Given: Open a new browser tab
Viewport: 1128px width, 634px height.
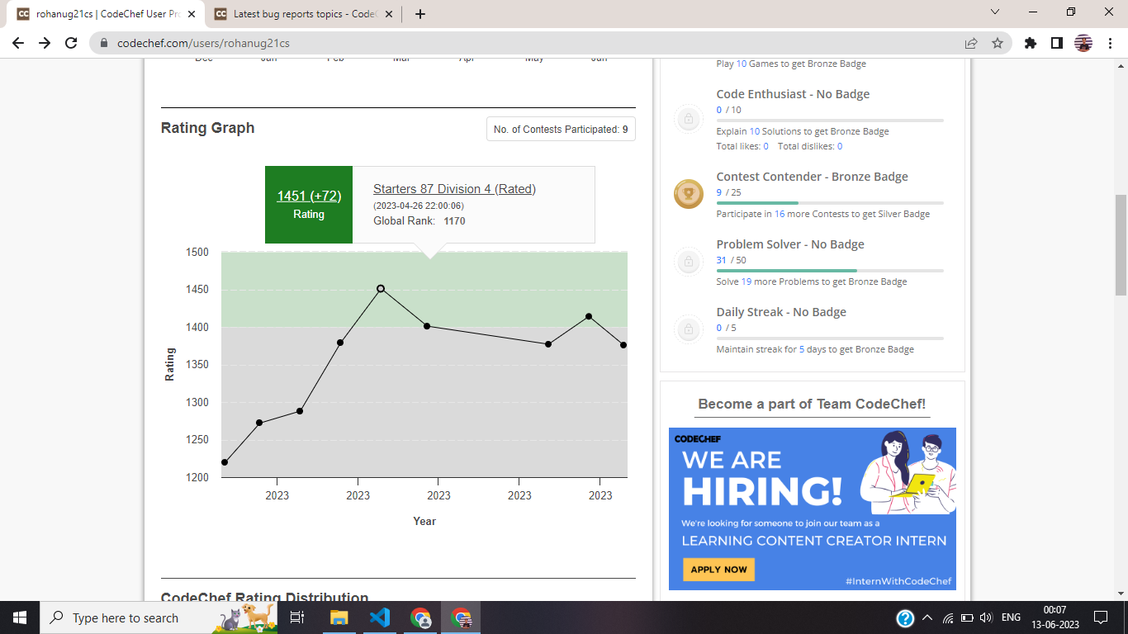Looking at the screenshot, I should click(420, 14).
